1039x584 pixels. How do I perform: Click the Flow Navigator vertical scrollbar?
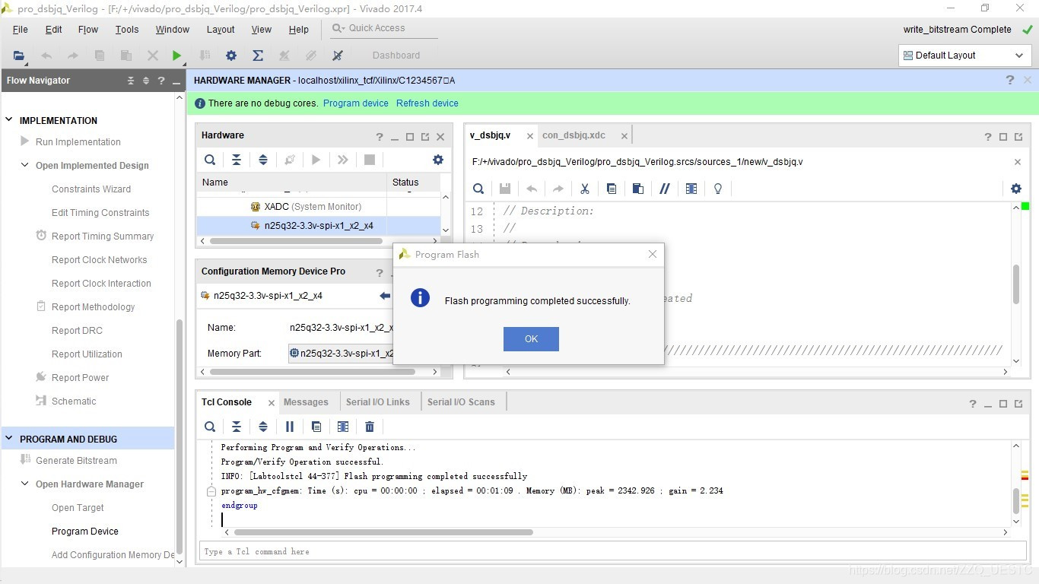coord(180,435)
